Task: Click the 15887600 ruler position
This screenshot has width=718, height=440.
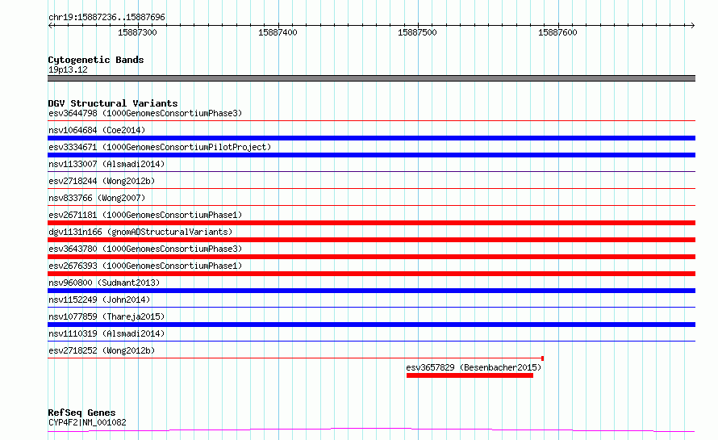Action: 557,32
